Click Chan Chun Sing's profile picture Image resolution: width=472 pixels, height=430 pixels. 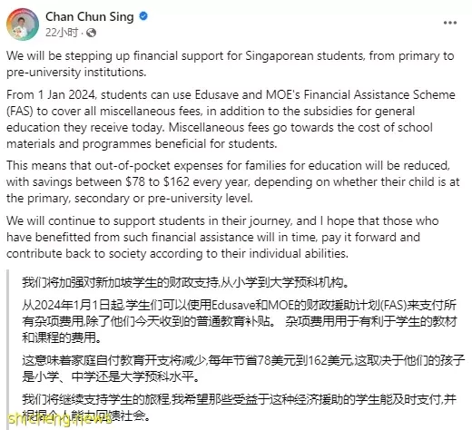(x=23, y=24)
